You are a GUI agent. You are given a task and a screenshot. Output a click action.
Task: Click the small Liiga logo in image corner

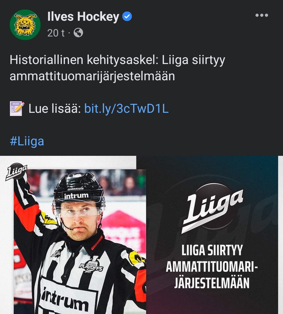(16, 172)
